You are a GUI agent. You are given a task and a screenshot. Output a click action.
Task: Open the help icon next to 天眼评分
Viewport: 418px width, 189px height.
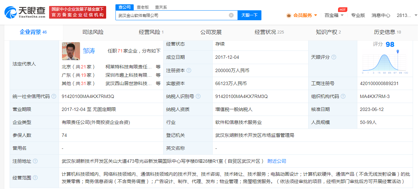pos(334,57)
